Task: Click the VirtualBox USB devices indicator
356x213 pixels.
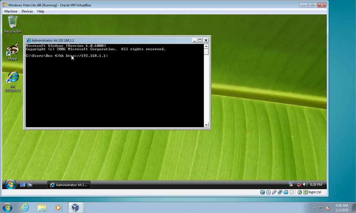Action: click(x=274, y=192)
